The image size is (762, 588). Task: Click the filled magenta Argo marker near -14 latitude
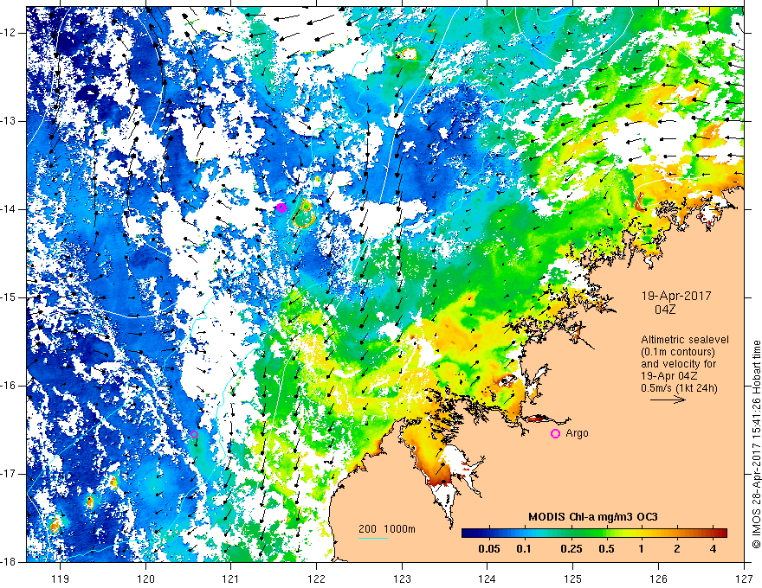pos(281,208)
